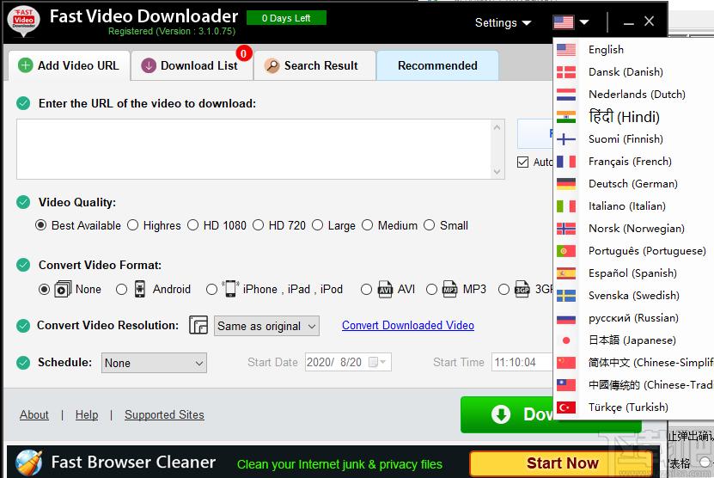
Task: Select HD 1080 quality option
Action: 192,225
